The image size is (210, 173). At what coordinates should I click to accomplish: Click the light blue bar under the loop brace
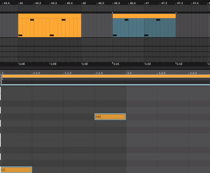(x=105, y=85)
